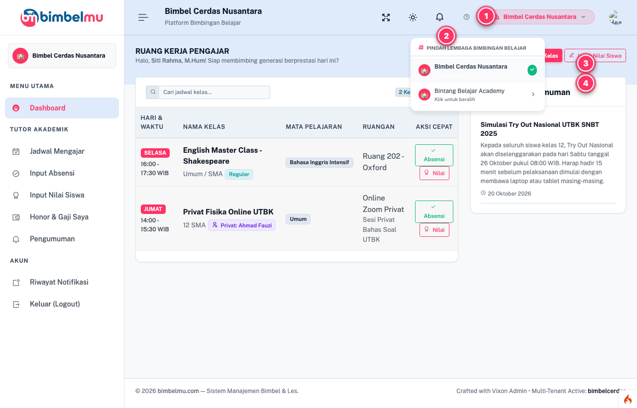Click Nilai for English Master Class
637x408 pixels.
434,173
